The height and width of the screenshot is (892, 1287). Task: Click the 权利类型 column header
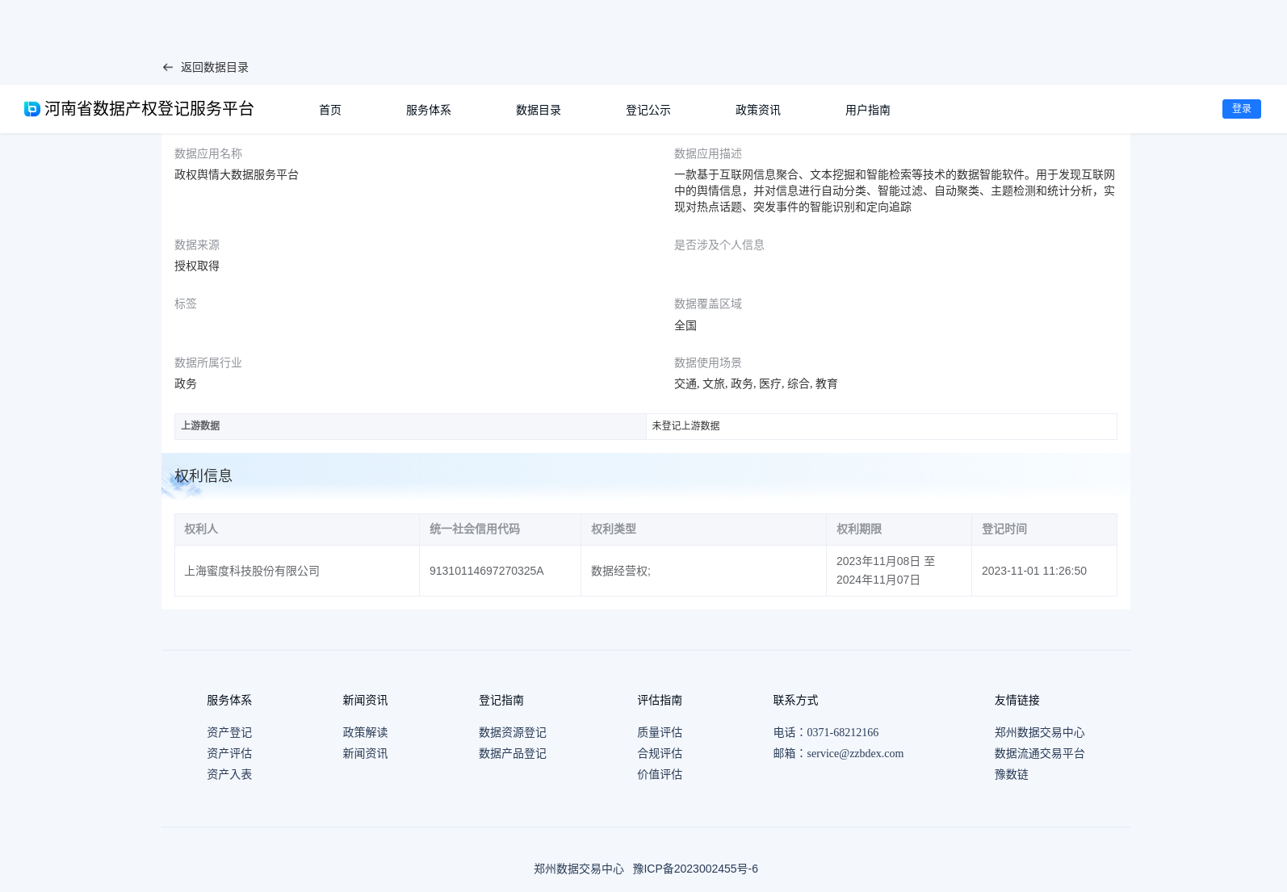coord(703,530)
